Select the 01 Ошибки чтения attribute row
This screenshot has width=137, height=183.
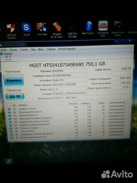[66, 108]
